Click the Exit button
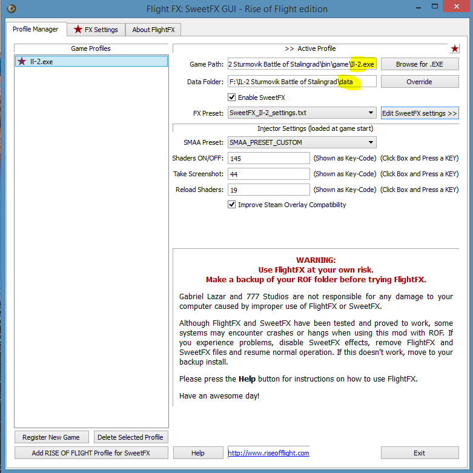 pyautogui.click(x=420, y=453)
